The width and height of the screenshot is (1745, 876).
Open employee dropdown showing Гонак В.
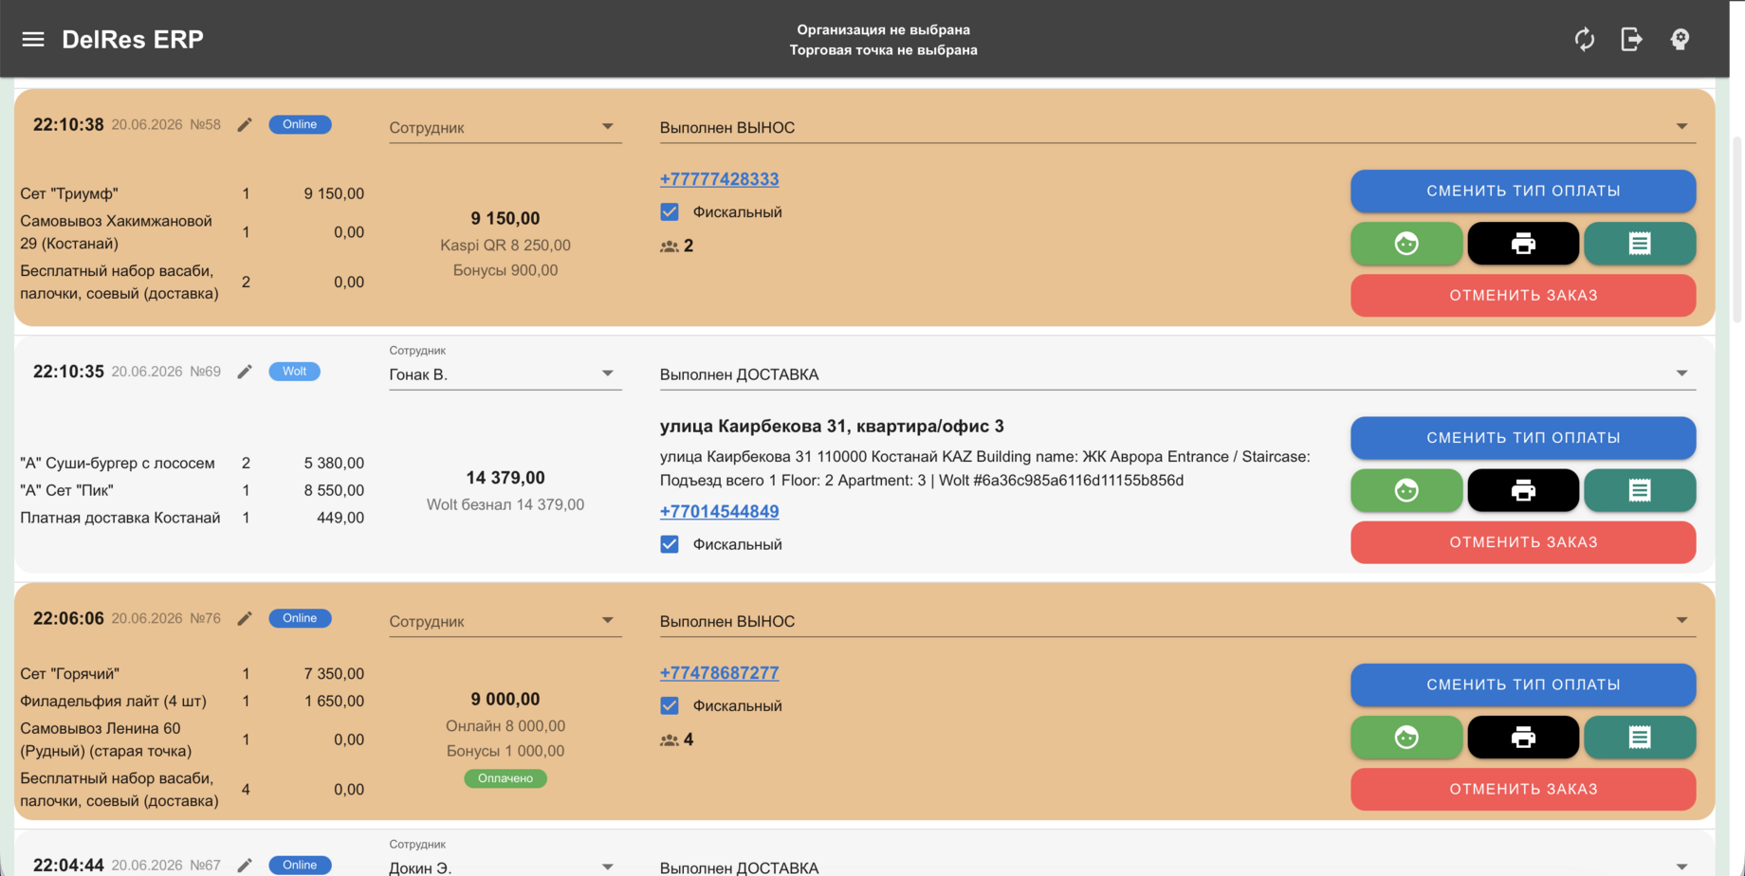(505, 374)
